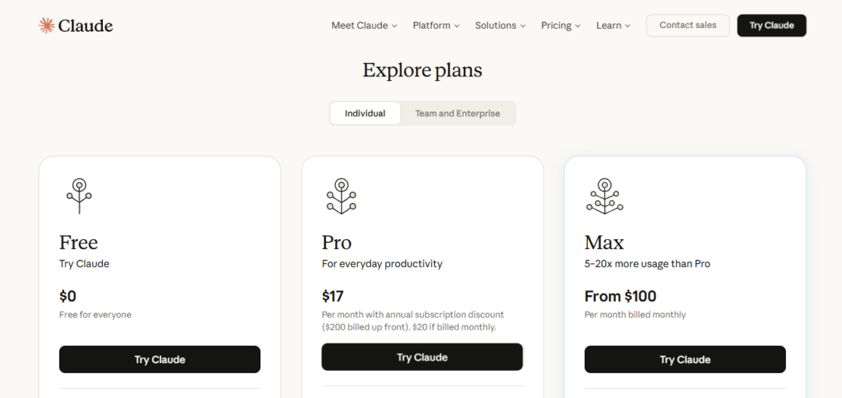Choose Try Claude on Pro plan

tap(422, 357)
